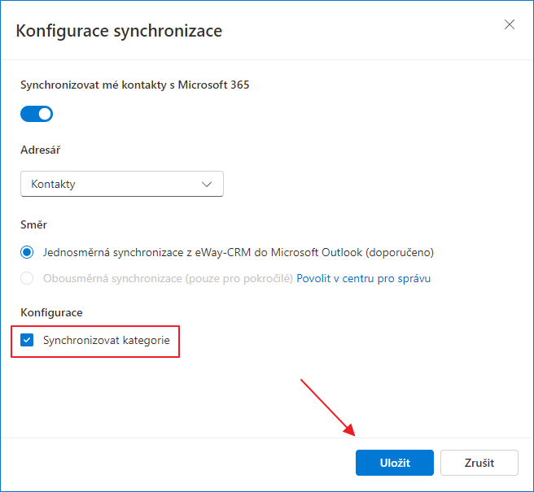The height and width of the screenshot is (492, 534).
Task: Click Synchronizovat mé kontakty s Microsoft 365 label
Action: 135,85
